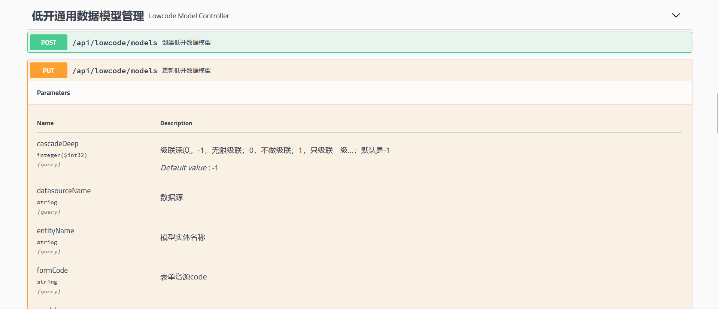This screenshot has width=719, height=309.
Task: Select the datasourceName parameter name
Action: (x=64, y=191)
